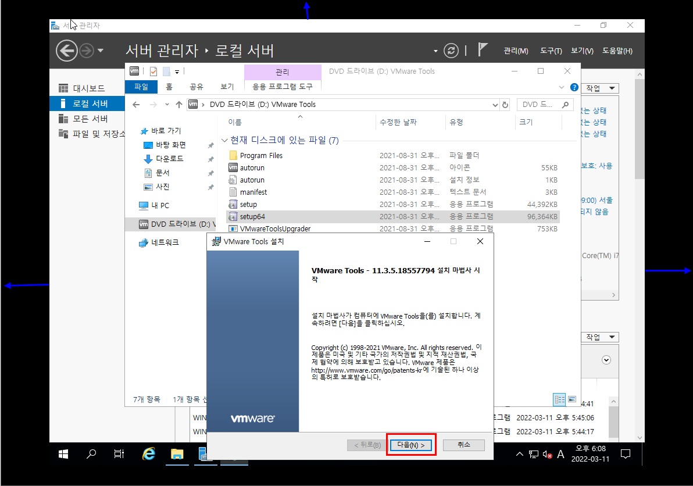Expand the circled chevron in the events panel
693x486 pixels.
606,360
